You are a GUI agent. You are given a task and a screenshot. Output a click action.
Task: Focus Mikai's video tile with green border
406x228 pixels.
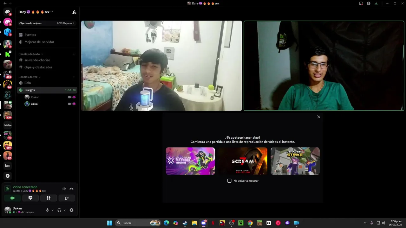pos(324,66)
